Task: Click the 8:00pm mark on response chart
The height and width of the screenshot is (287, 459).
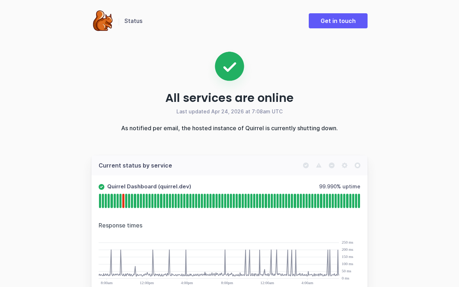Action: pyautogui.click(x=227, y=283)
